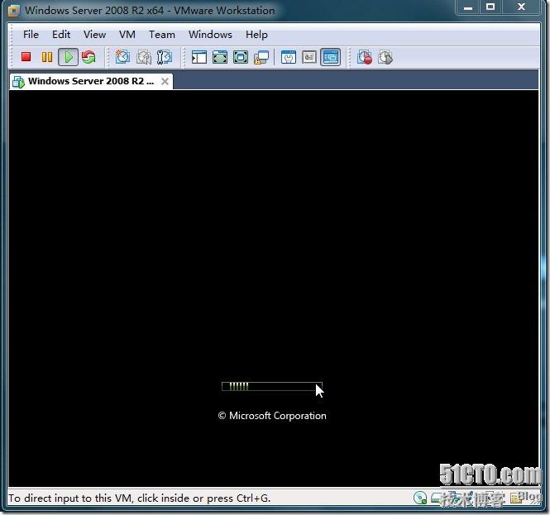The image size is (550, 515).
Task: Replay recording with the play clock icon
Action: pyautogui.click(x=385, y=57)
